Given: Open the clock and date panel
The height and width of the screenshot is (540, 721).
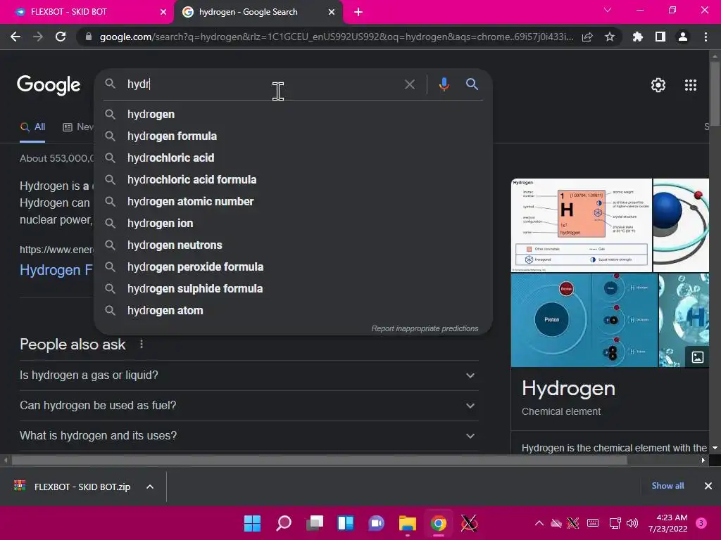Looking at the screenshot, I should [x=667, y=523].
